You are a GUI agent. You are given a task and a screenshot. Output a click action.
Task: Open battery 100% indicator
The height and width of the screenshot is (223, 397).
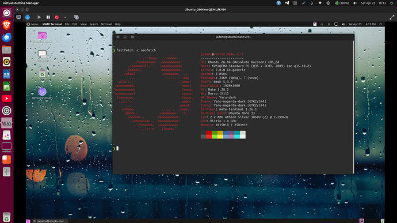[342, 3]
